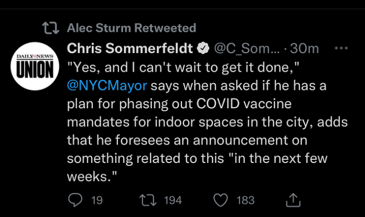This screenshot has width=365, height=217.
Task: Retweet this tweet using the arrows icon
Action: pyautogui.click(x=151, y=200)
